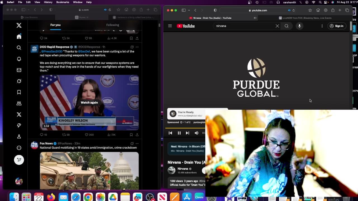Screen dimensions: 358x201
Task: Toggle sidebar in the YouTube Safari window
Action: (x=183, y=10)
